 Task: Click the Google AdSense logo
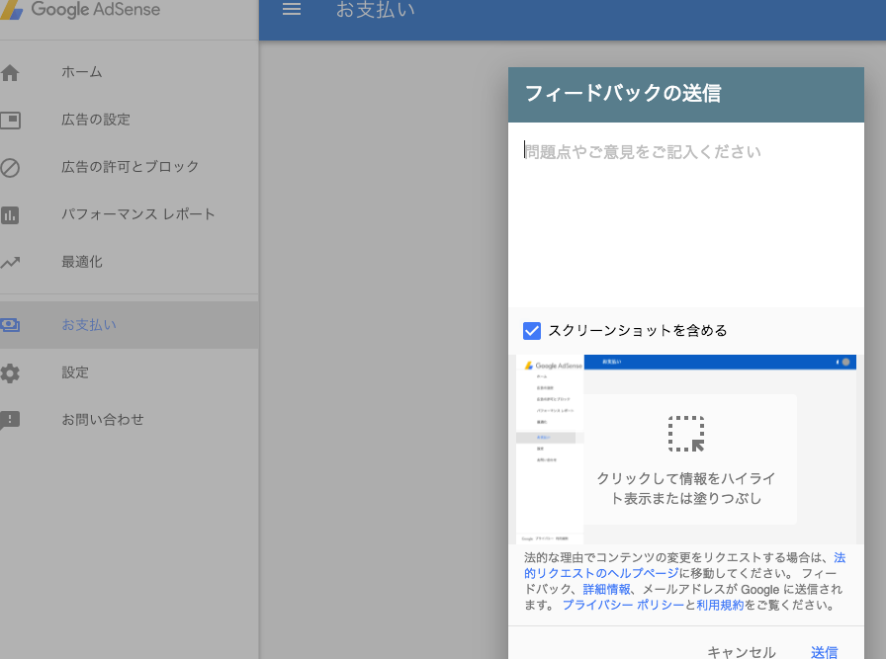coord(80,9)
